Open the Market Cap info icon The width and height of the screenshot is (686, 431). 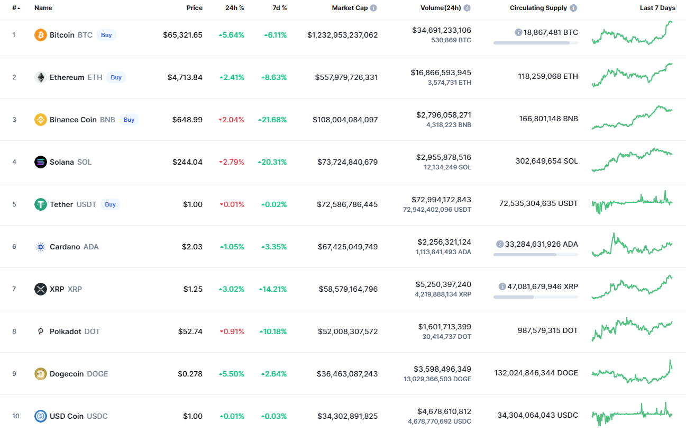click(373, 8)
